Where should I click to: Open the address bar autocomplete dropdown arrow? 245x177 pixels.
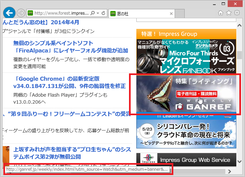pos(98,13)
